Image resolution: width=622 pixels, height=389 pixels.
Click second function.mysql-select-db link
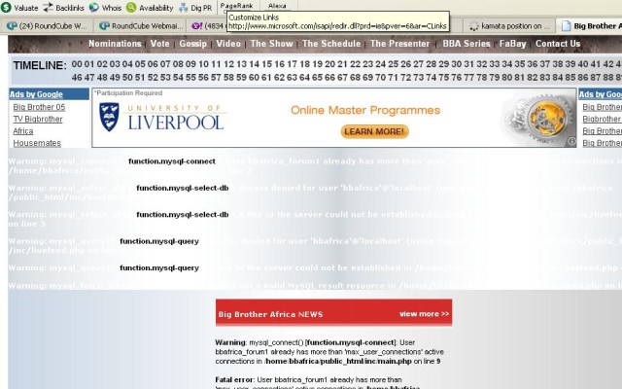point(183,214)
